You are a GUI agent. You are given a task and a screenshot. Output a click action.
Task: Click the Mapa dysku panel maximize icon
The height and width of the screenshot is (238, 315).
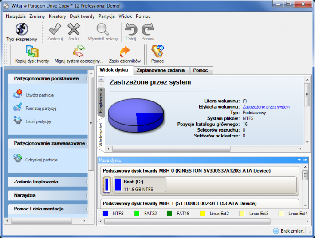(x=305, y=160)
